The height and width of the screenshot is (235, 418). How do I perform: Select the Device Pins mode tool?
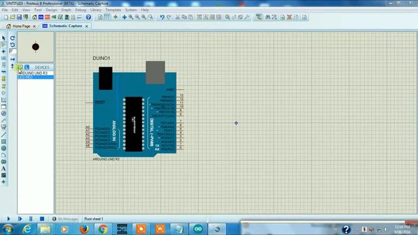coord(3,93)
